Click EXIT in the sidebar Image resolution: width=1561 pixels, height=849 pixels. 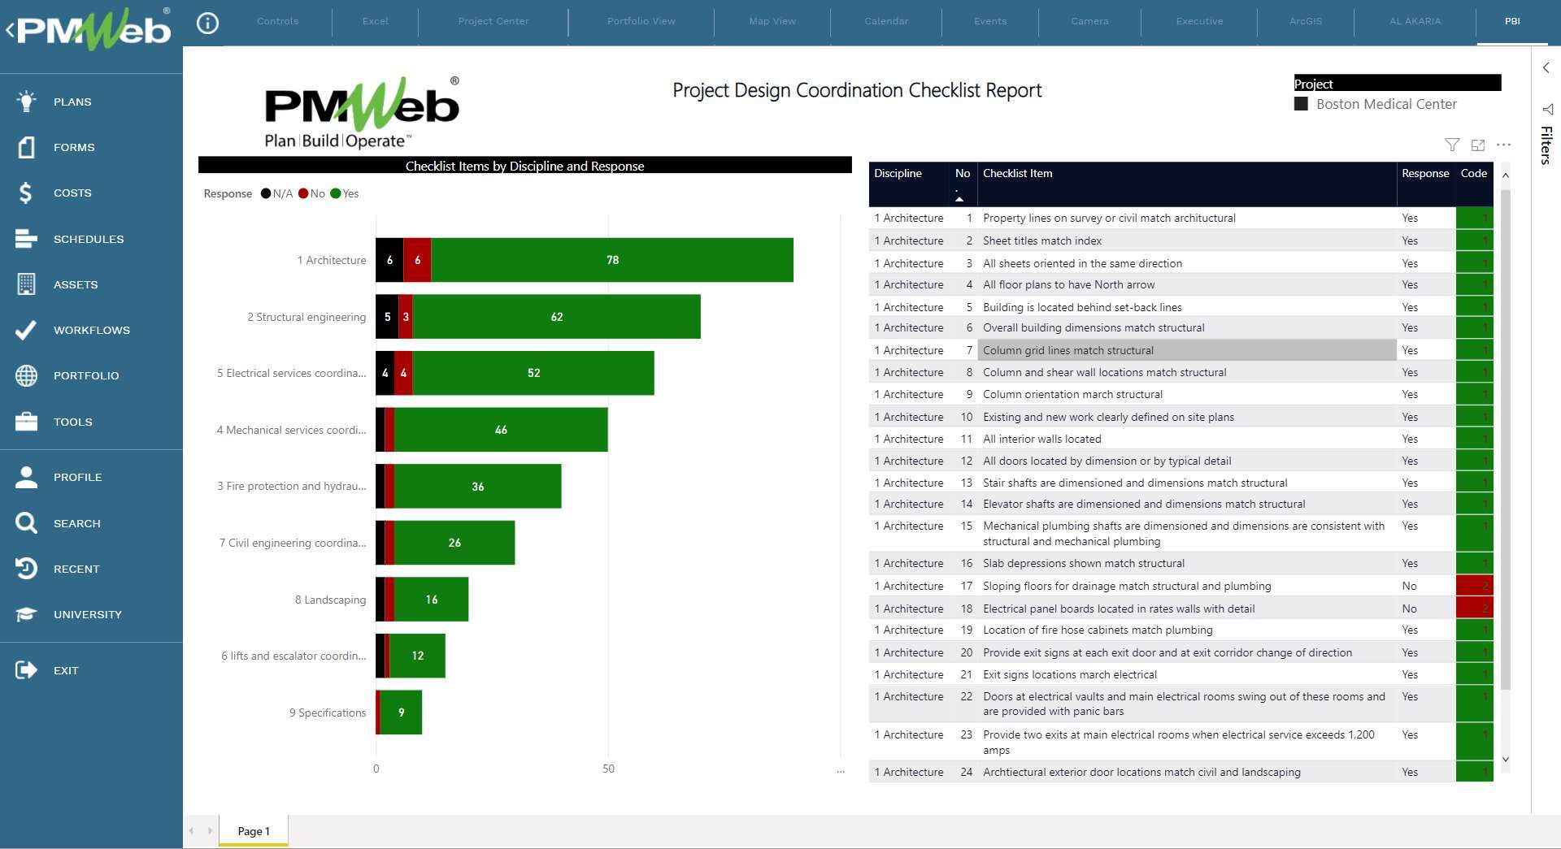pyautogui.click(x=66, y=670)
